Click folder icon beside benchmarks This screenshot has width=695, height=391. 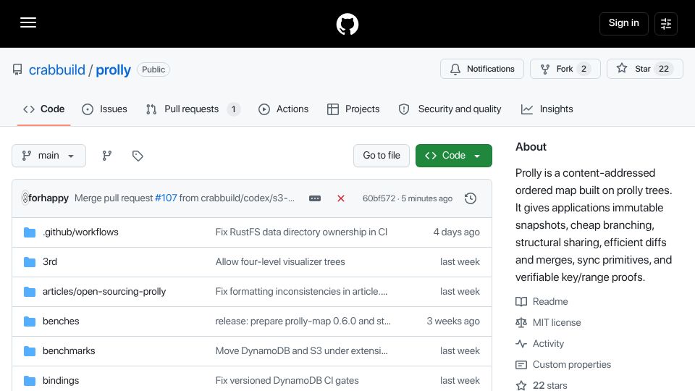coord(30,351)
